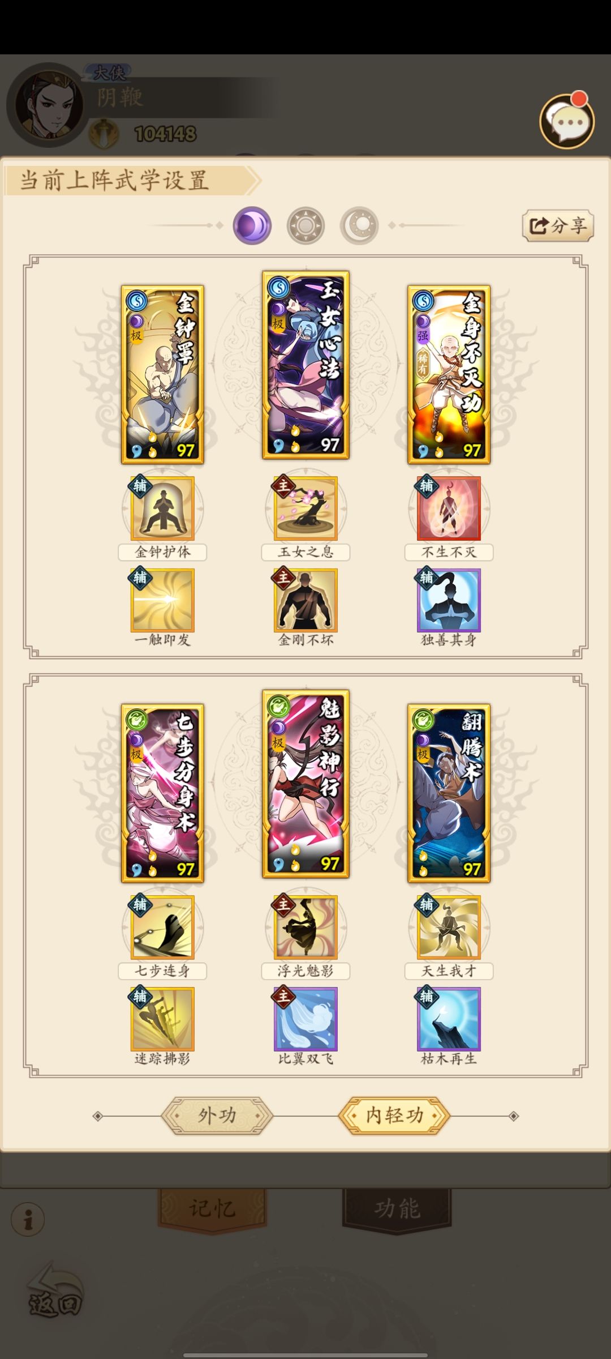Image resolution: width=611 pixels, height=1359 pixels.
Task: Tap the 独善其身 blue skill icon
Action: click(449, 600)
